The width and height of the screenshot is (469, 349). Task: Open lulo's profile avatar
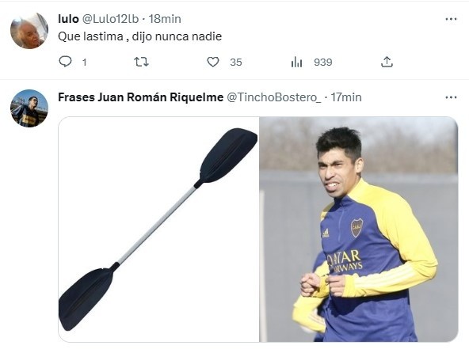pyautogui.click(x=29, y=30)
